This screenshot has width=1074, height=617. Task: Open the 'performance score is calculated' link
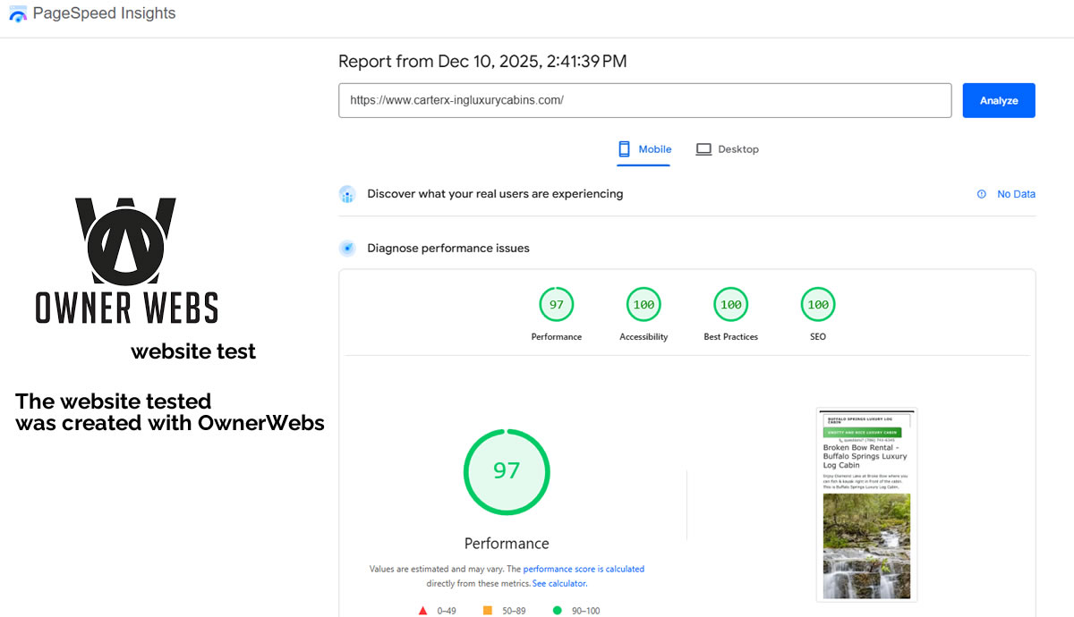(584, 569)
